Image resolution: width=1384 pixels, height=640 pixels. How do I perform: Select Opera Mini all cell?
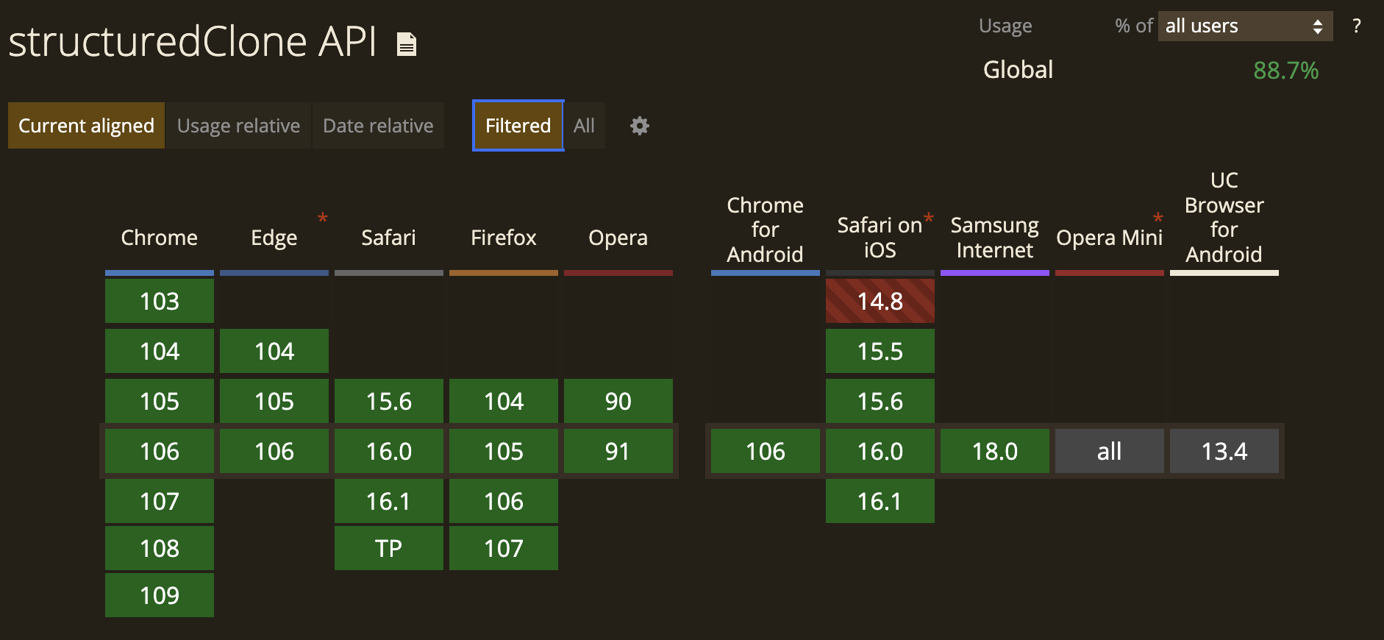point(1110,451)
